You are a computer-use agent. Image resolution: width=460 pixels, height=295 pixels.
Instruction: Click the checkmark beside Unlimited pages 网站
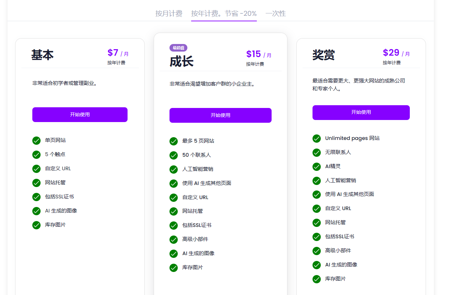[316, 138]
